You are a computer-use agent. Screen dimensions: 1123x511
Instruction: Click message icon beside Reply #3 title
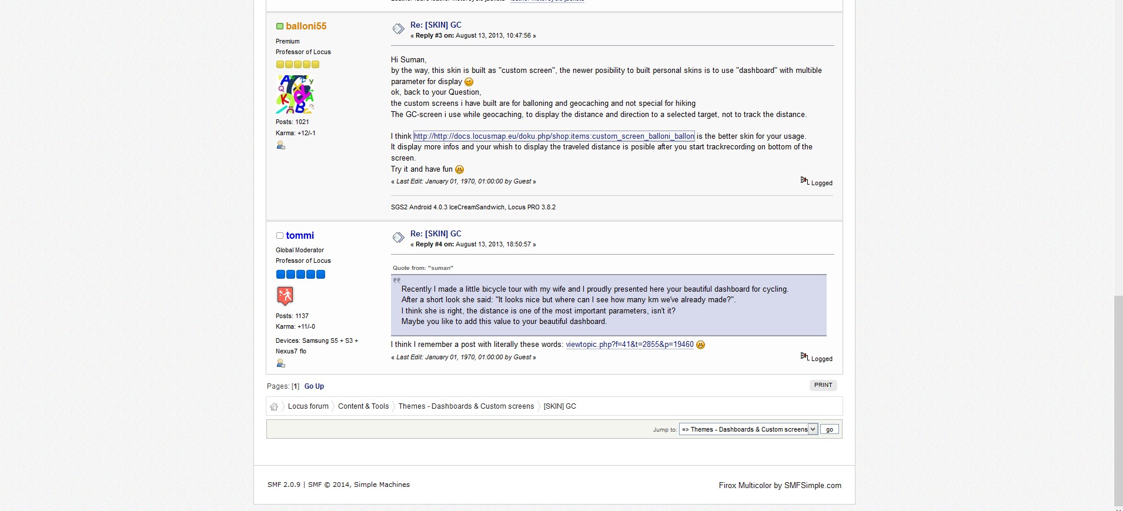coord(398,29)
